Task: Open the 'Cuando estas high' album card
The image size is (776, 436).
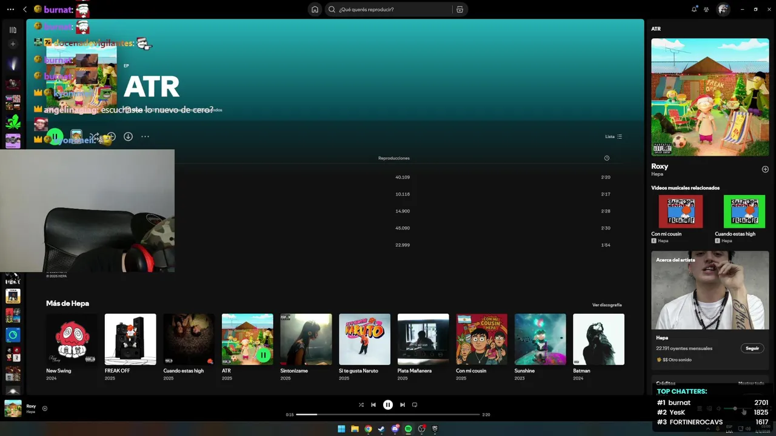Action: [x=189, y=346]
